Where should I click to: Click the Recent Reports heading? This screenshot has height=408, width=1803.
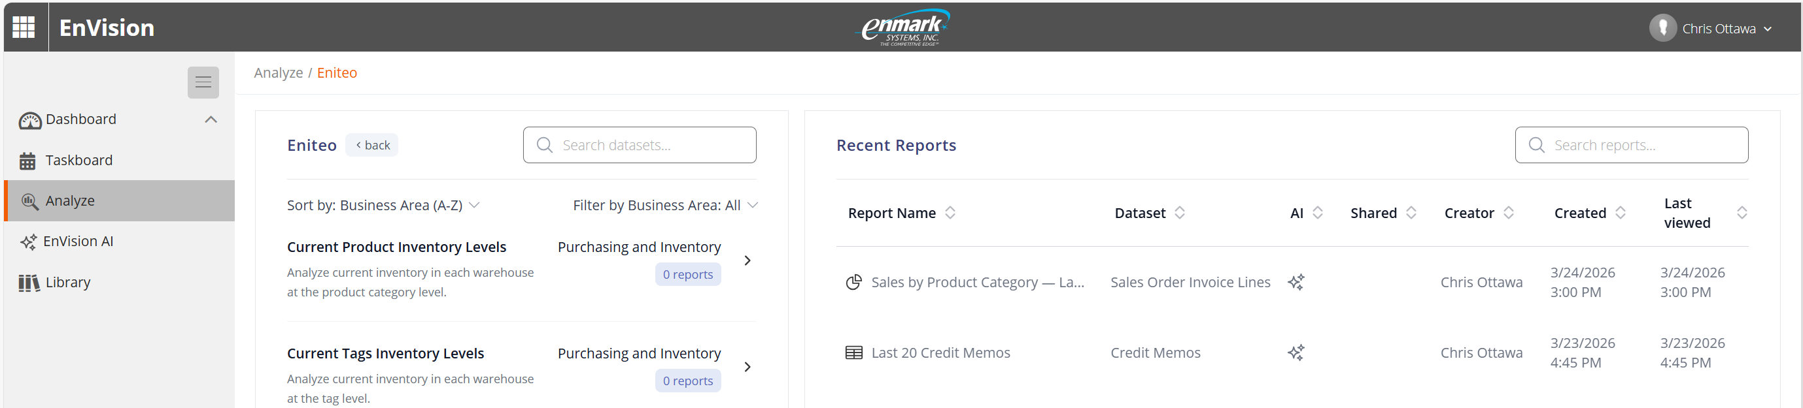tap(896, 146)
